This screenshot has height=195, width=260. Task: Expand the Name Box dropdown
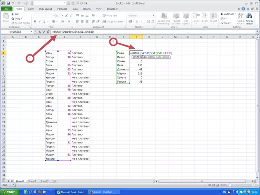tap(31, 32)
